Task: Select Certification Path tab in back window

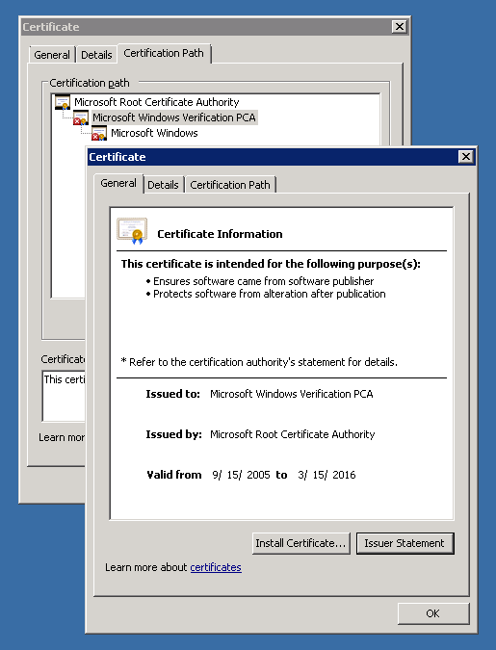Action: pyautogui.click(x=164, y=53)
